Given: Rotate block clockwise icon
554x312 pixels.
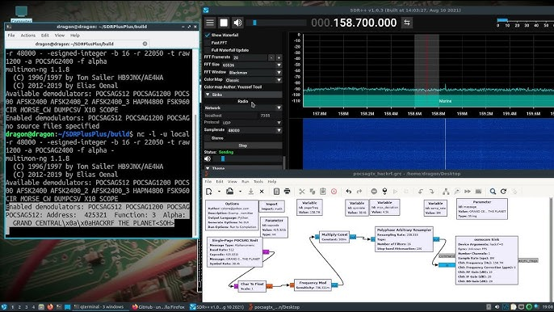Looking at the screenshot, I should pyautogui.click(x=432, y=192).
